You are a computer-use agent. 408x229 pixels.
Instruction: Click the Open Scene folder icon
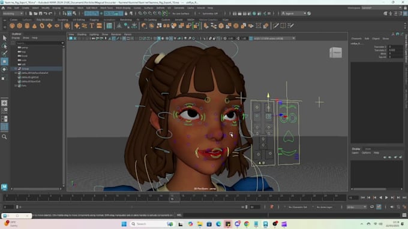(x=35, y=13)
